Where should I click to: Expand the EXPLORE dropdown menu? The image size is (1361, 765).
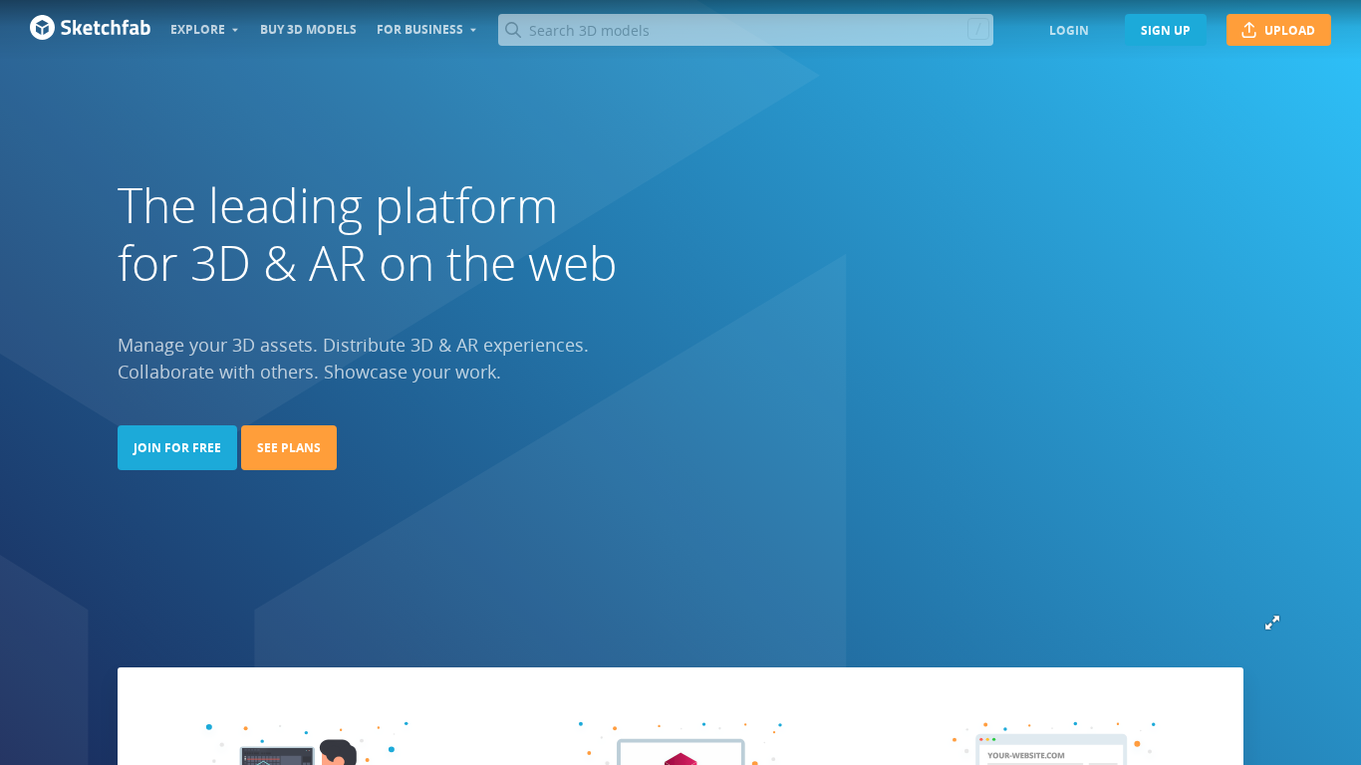pyautogui.click(x=204, y=30)
